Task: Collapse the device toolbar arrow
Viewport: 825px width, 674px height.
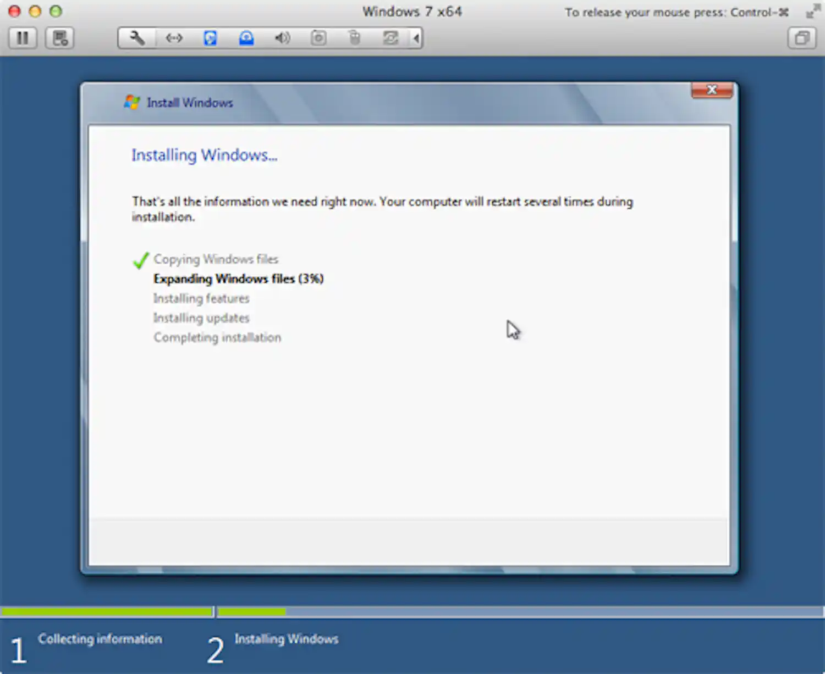Action: [416, 38]
